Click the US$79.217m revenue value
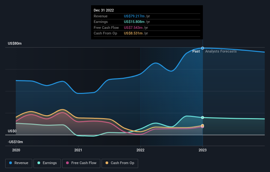 (x=134, y=16)
